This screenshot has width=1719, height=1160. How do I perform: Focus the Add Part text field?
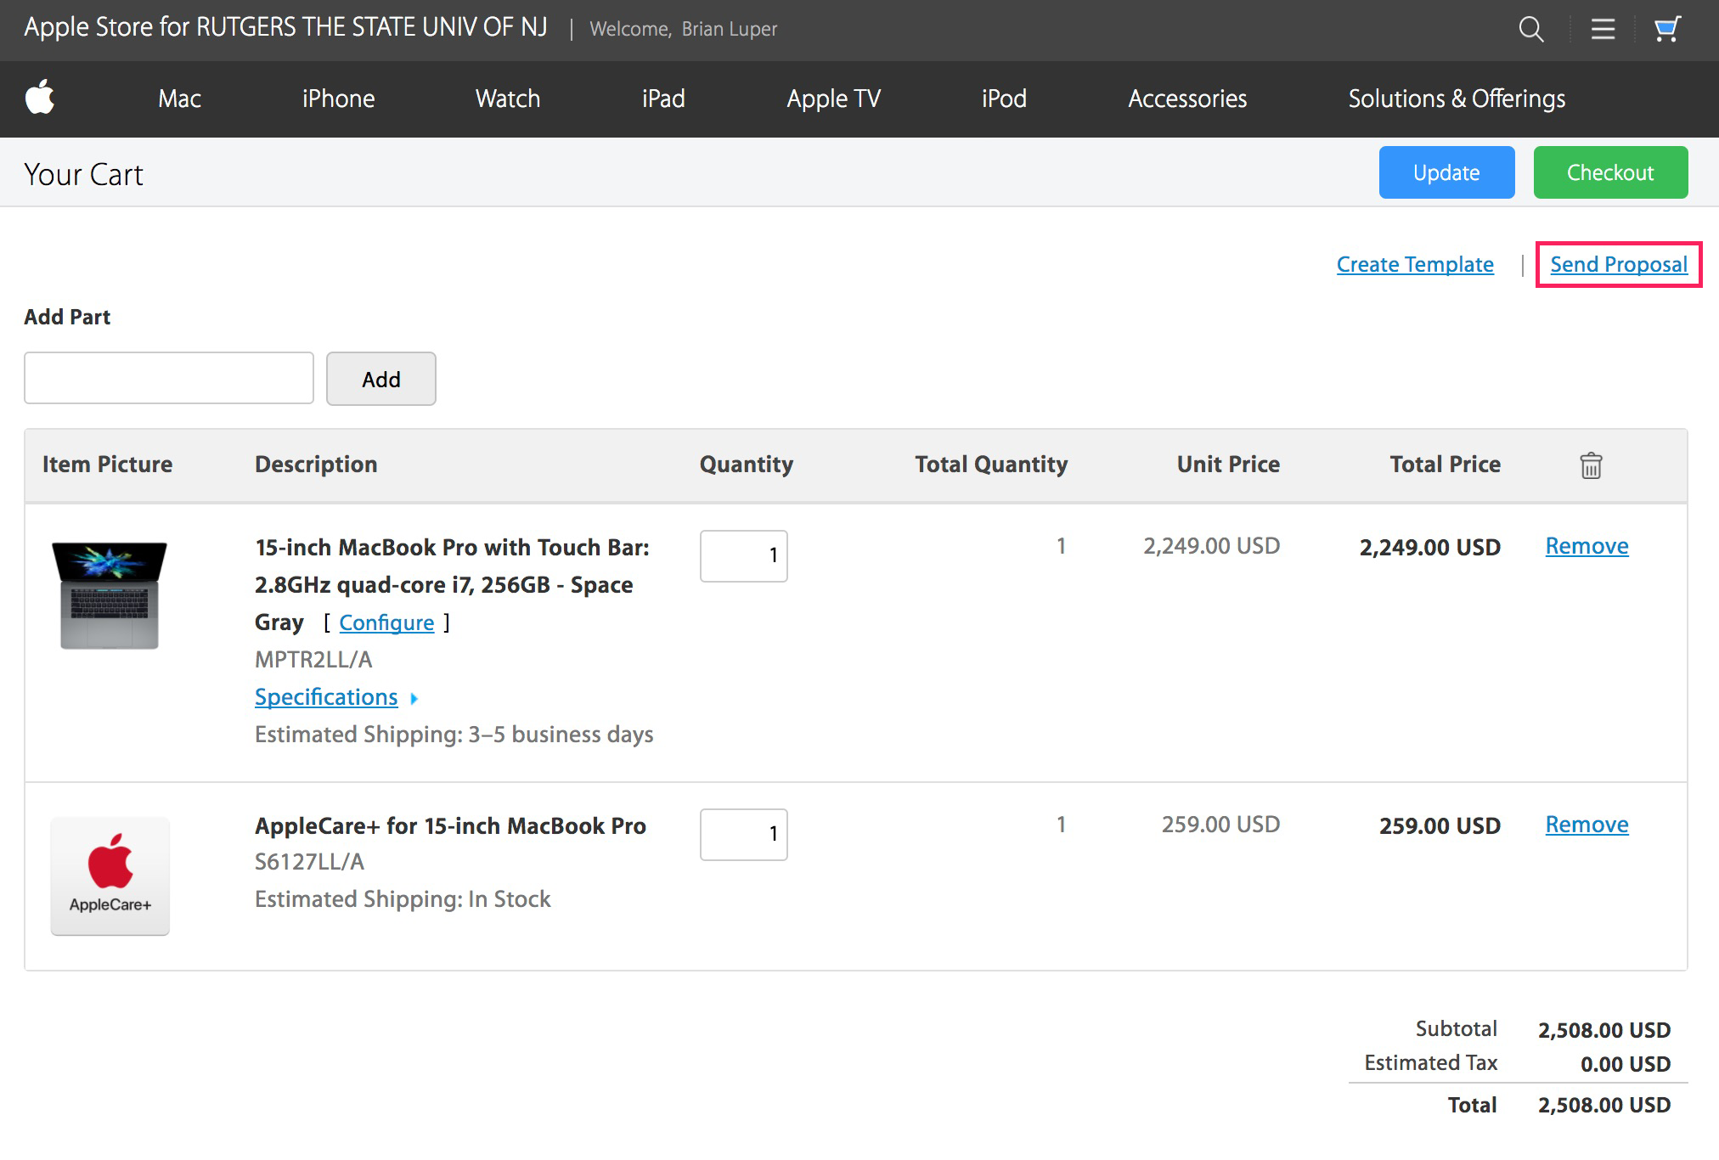169,379
